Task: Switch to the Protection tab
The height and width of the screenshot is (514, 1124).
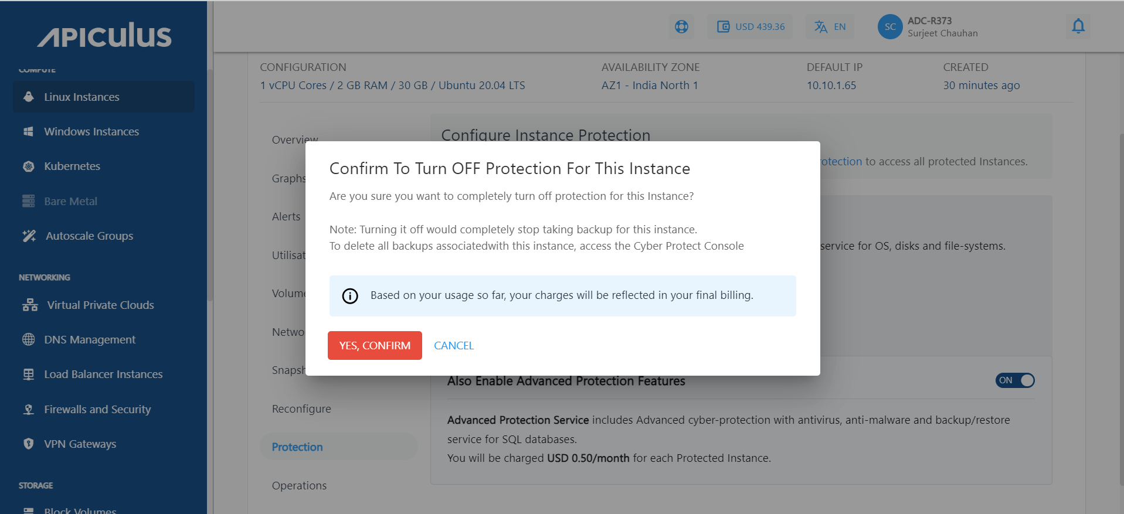Action: pyautogui.click(x=297, y=447)
